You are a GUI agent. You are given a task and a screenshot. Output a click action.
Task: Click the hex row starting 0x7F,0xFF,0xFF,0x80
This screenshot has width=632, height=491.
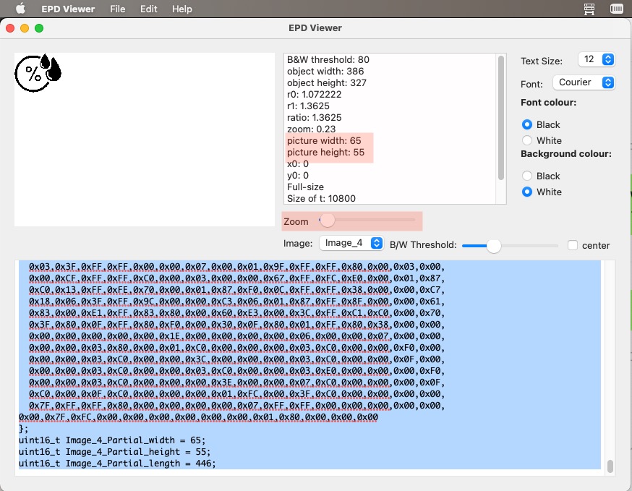pos(236,405)
